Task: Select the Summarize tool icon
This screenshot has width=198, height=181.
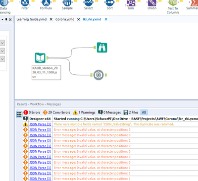Action: coord(194,2)
